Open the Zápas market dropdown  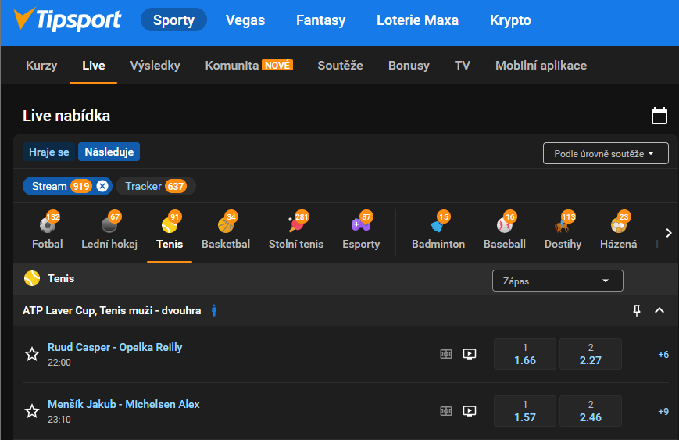[557, 281]
